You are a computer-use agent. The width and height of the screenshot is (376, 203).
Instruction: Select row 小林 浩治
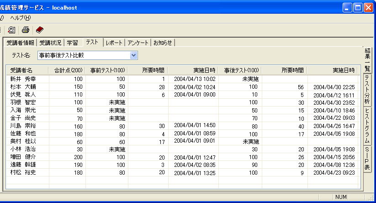[183, 149]
